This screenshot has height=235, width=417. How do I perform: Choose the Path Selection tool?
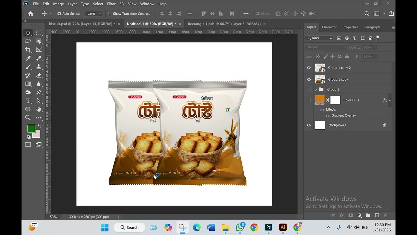coord(39,101)
